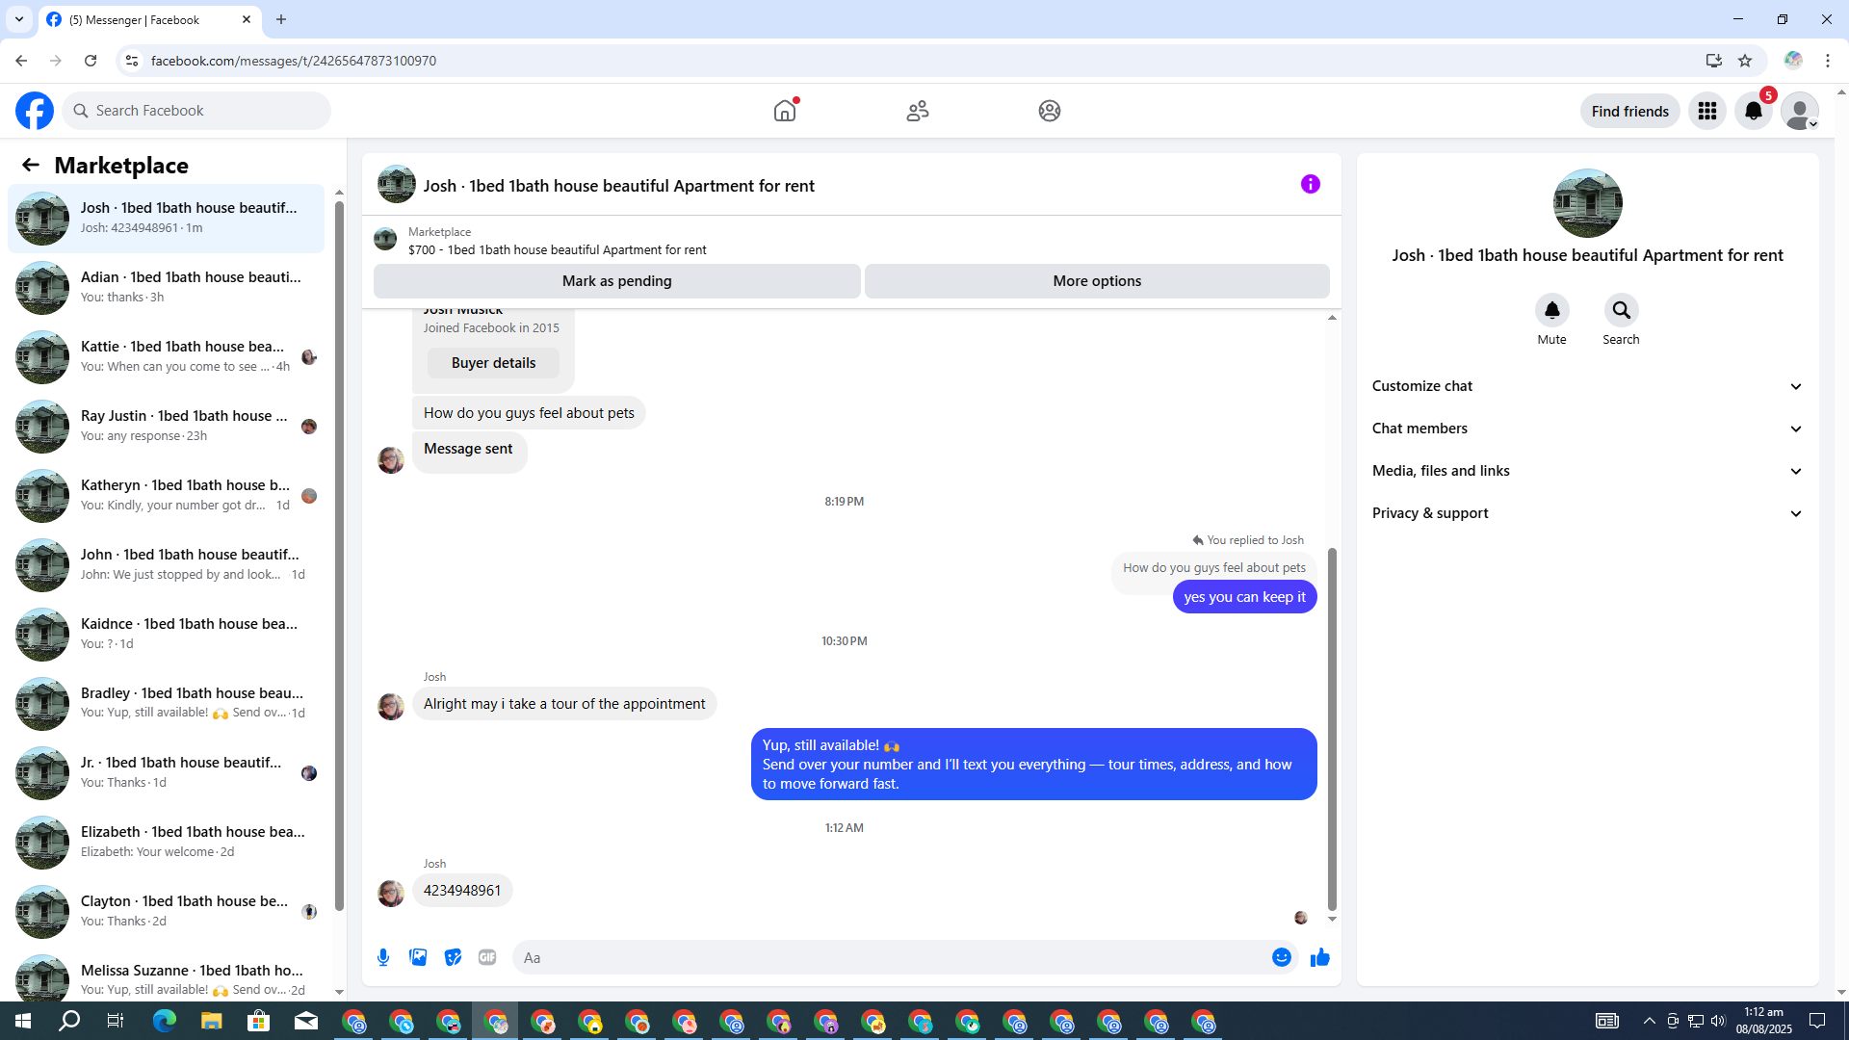This screenshot has width=1849, height=1040.
Task: Open the sticker picker icon
Action: click(453, 957)
